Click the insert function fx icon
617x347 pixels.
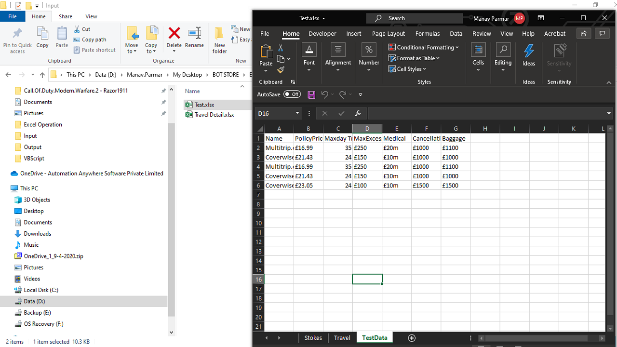358,113
